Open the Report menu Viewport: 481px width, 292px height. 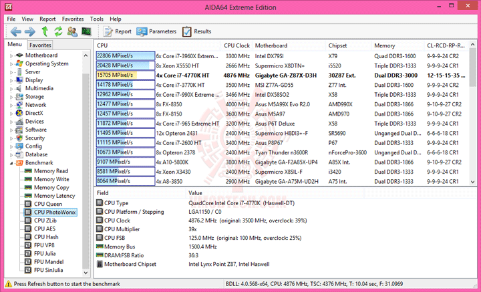click(47, 19)
